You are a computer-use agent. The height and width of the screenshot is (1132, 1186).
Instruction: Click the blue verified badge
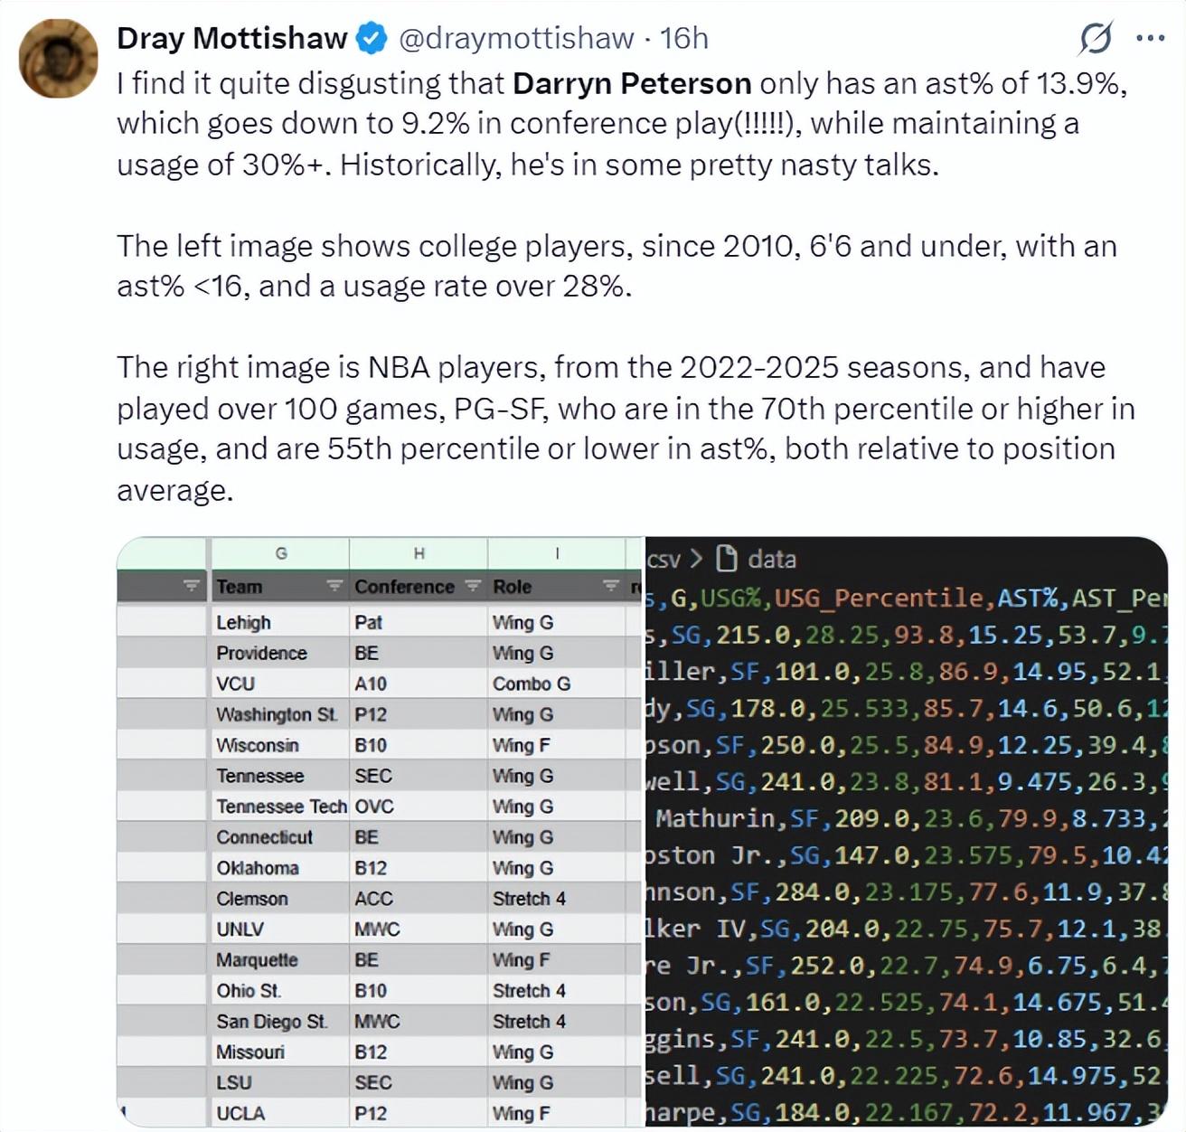coord(372,39)
